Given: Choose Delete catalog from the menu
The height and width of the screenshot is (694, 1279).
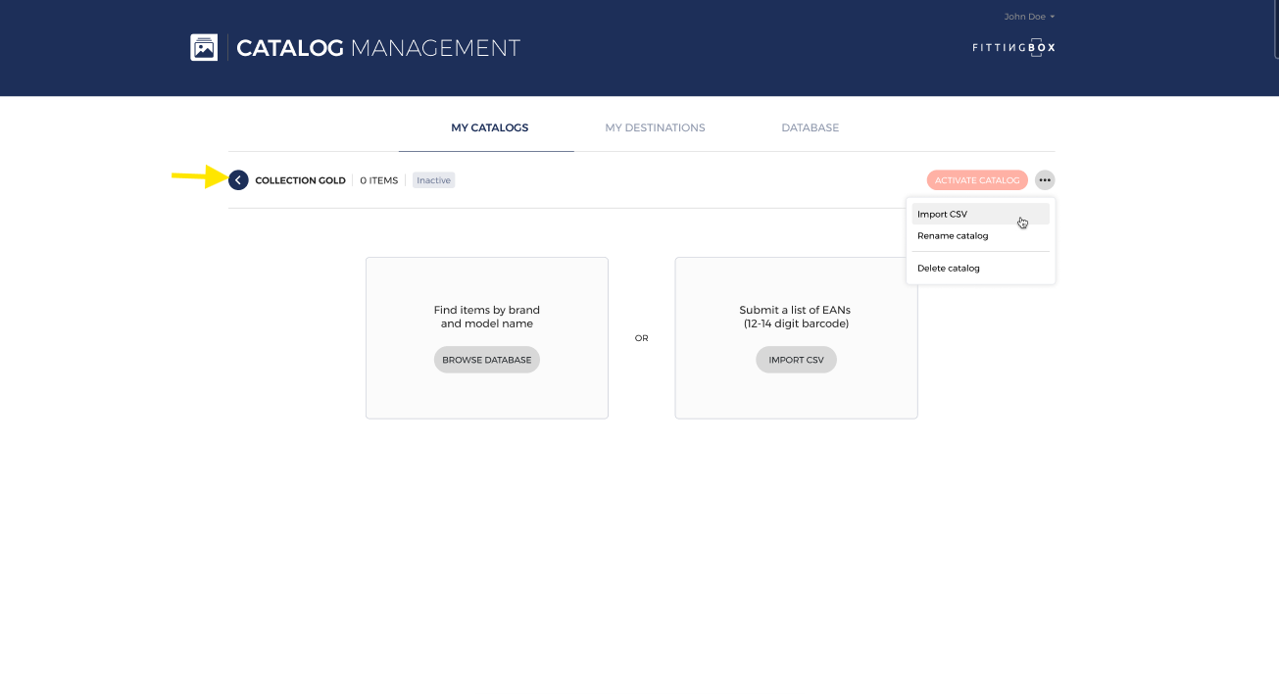Looking at the screenshot, I should pos(949,269).
